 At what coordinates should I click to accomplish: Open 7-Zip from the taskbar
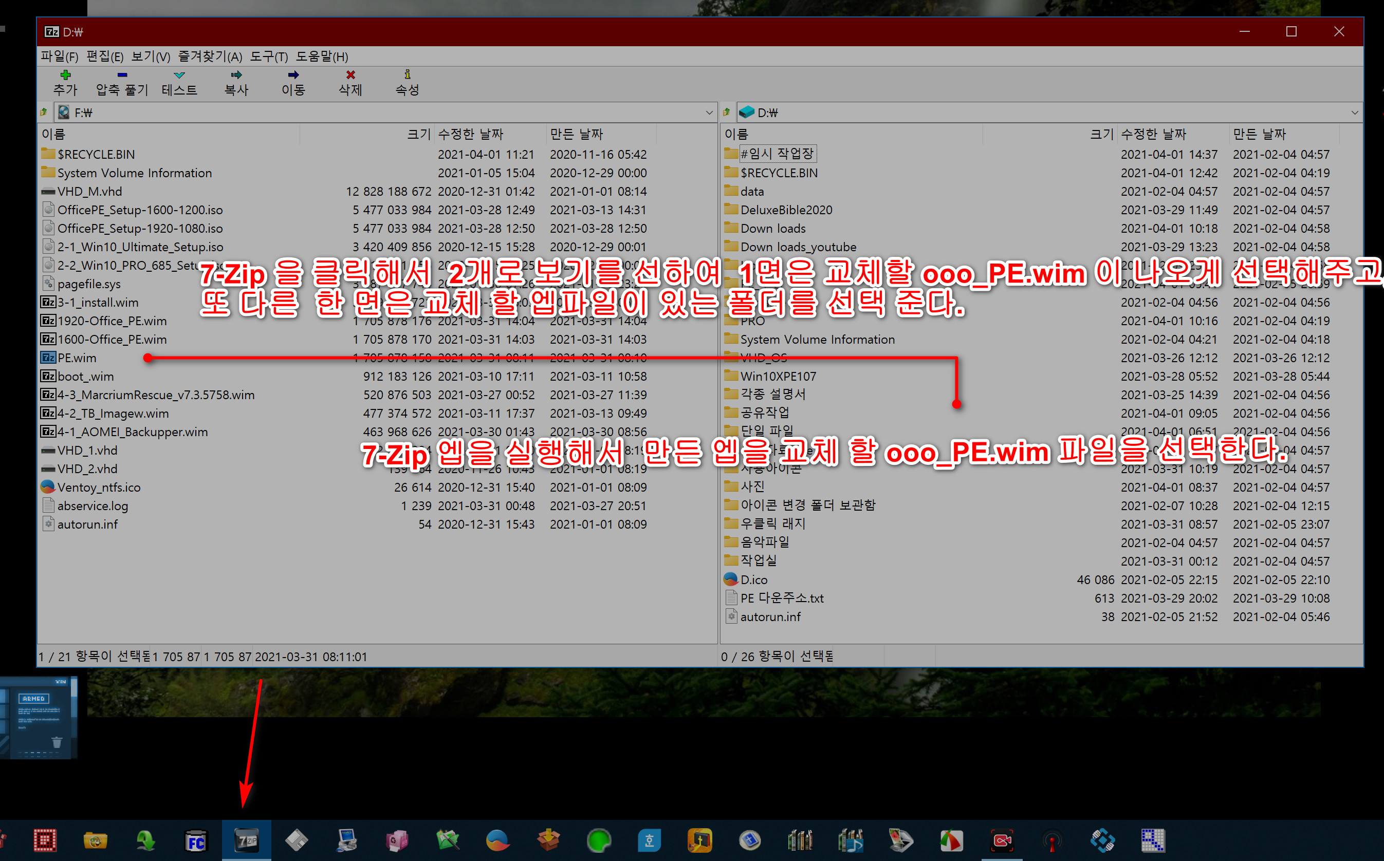(247, 840)
